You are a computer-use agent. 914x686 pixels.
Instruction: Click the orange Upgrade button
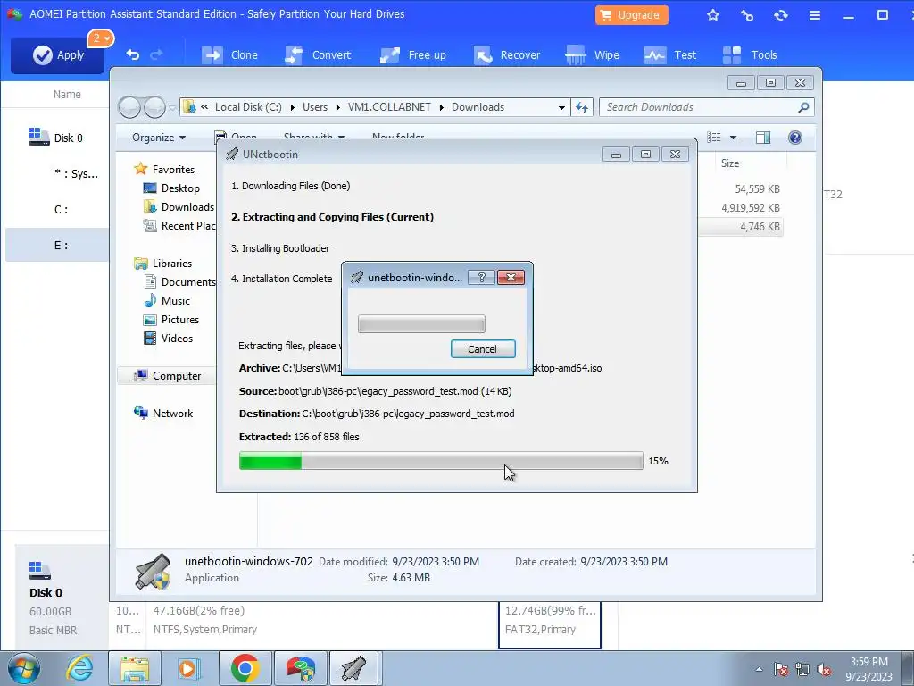click(x=631, y=14)
